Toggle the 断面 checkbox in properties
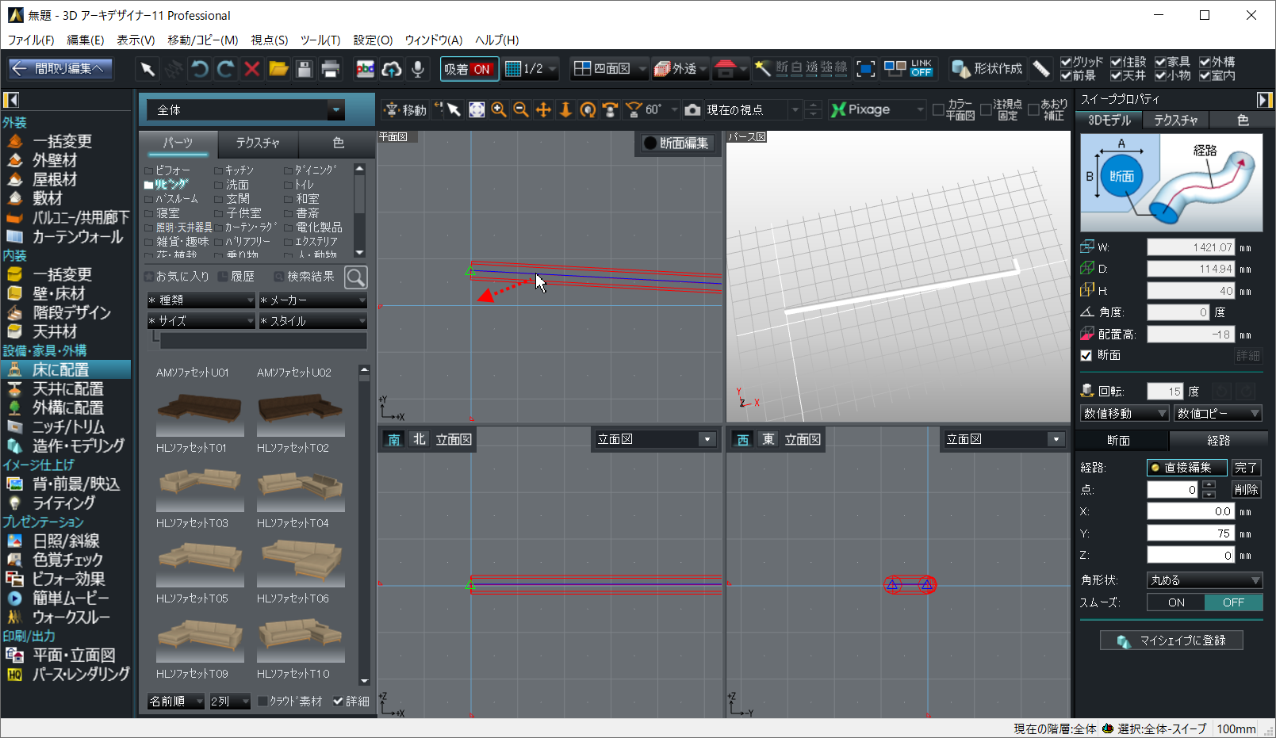The height and width of the screenshot is (738, 1276). click(x=1086, y=355)
